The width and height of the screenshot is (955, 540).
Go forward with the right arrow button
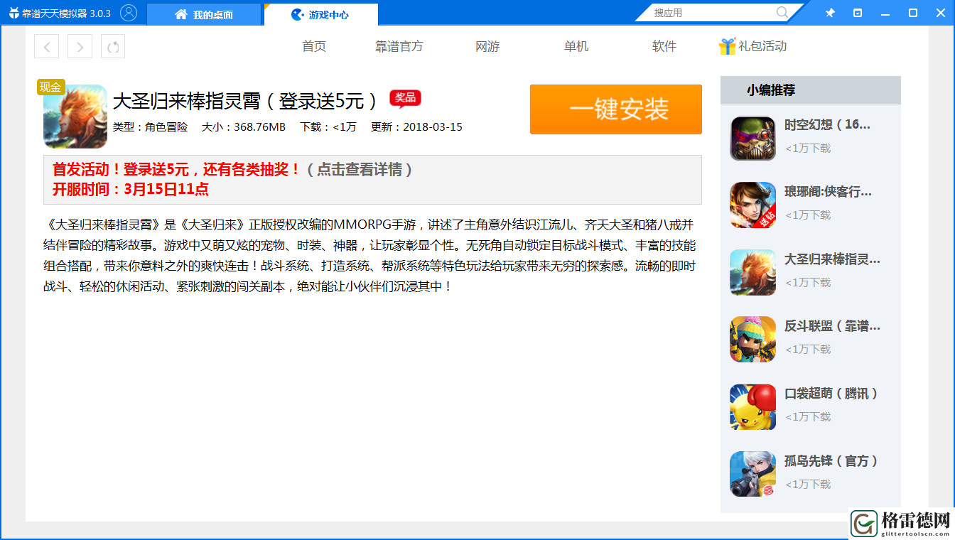[80, 46]
